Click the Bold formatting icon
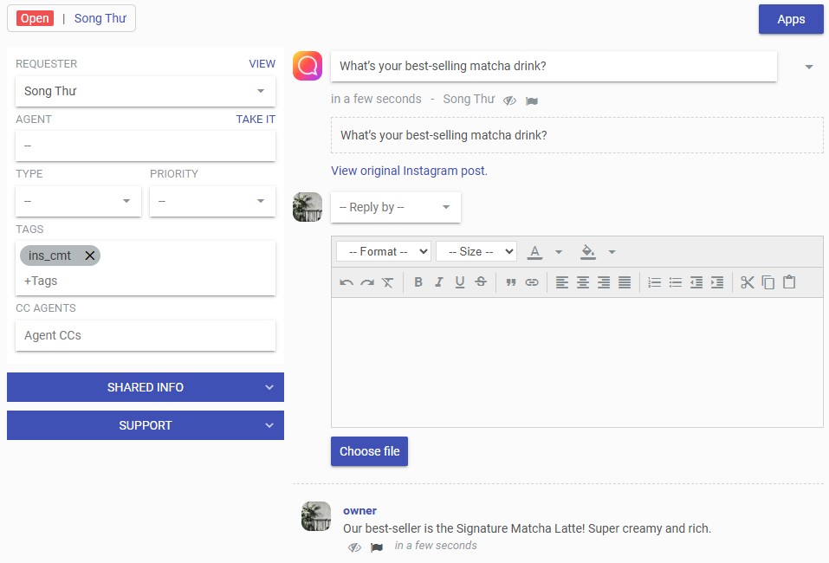829x563 pixels. pos(418,282)
